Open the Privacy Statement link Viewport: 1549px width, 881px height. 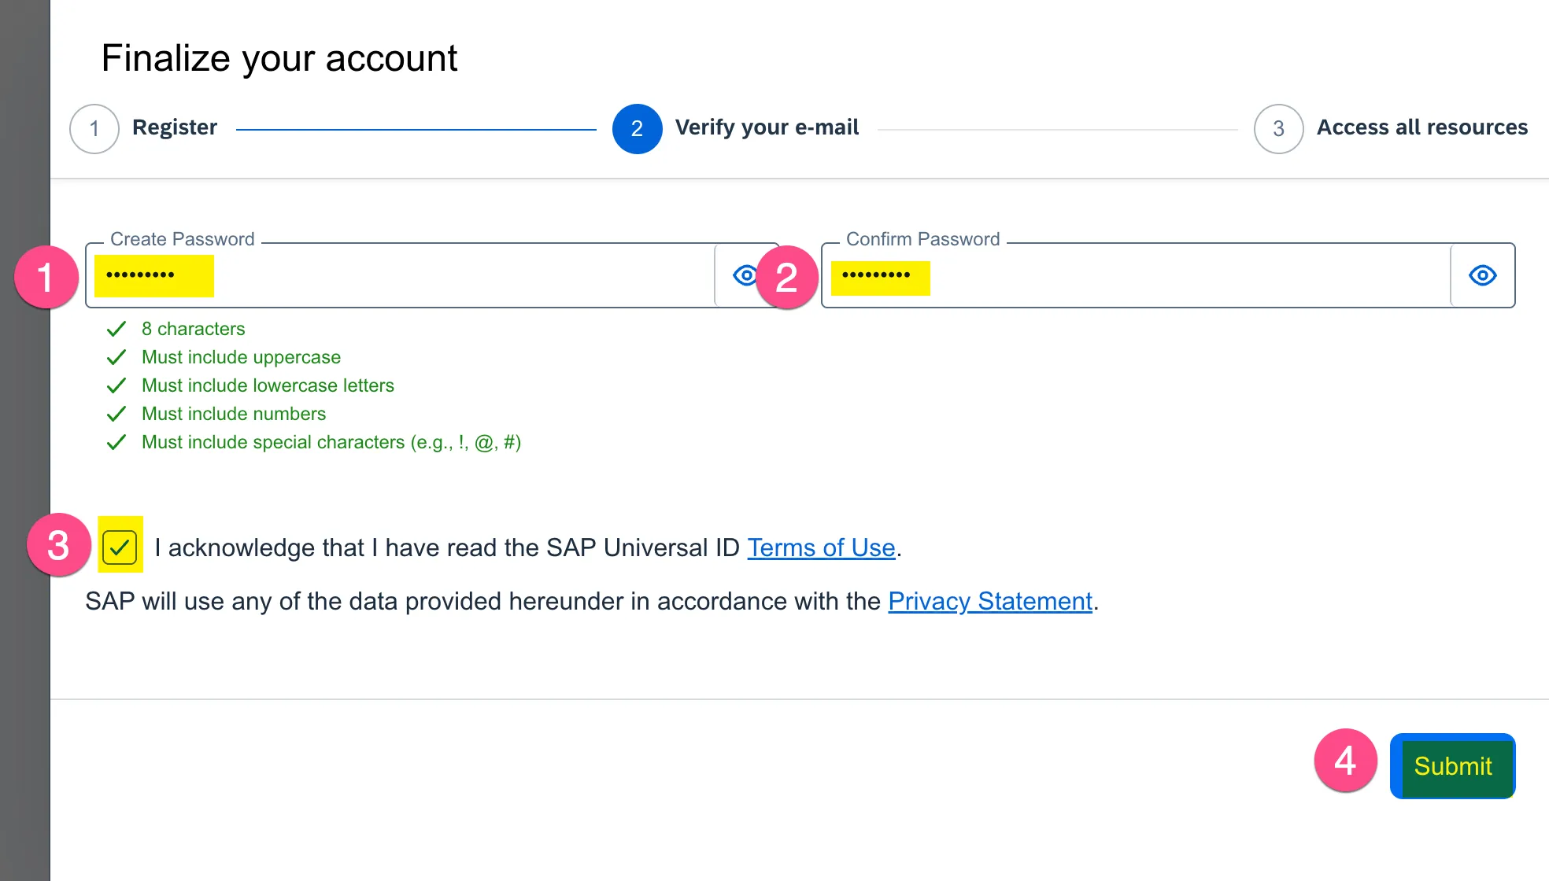point(990,601)
